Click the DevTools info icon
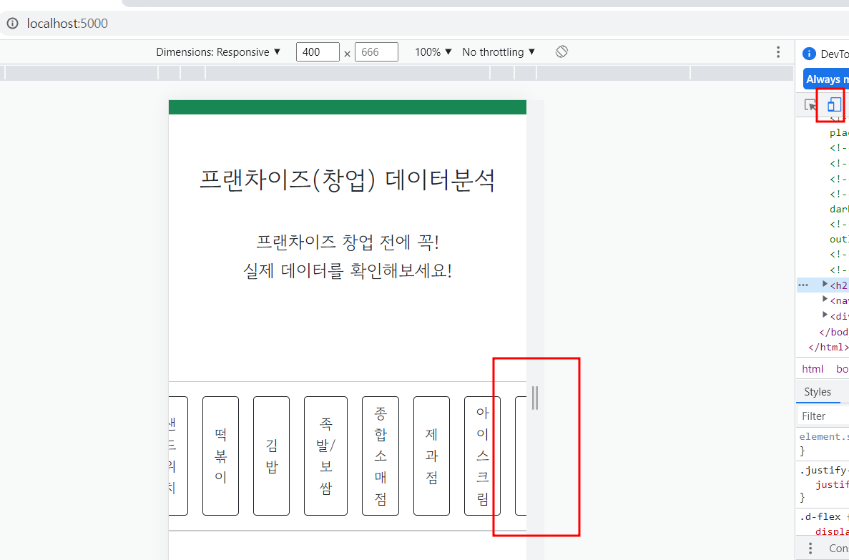The width and height of the screenshot is (849, 560). coord(809,54)
